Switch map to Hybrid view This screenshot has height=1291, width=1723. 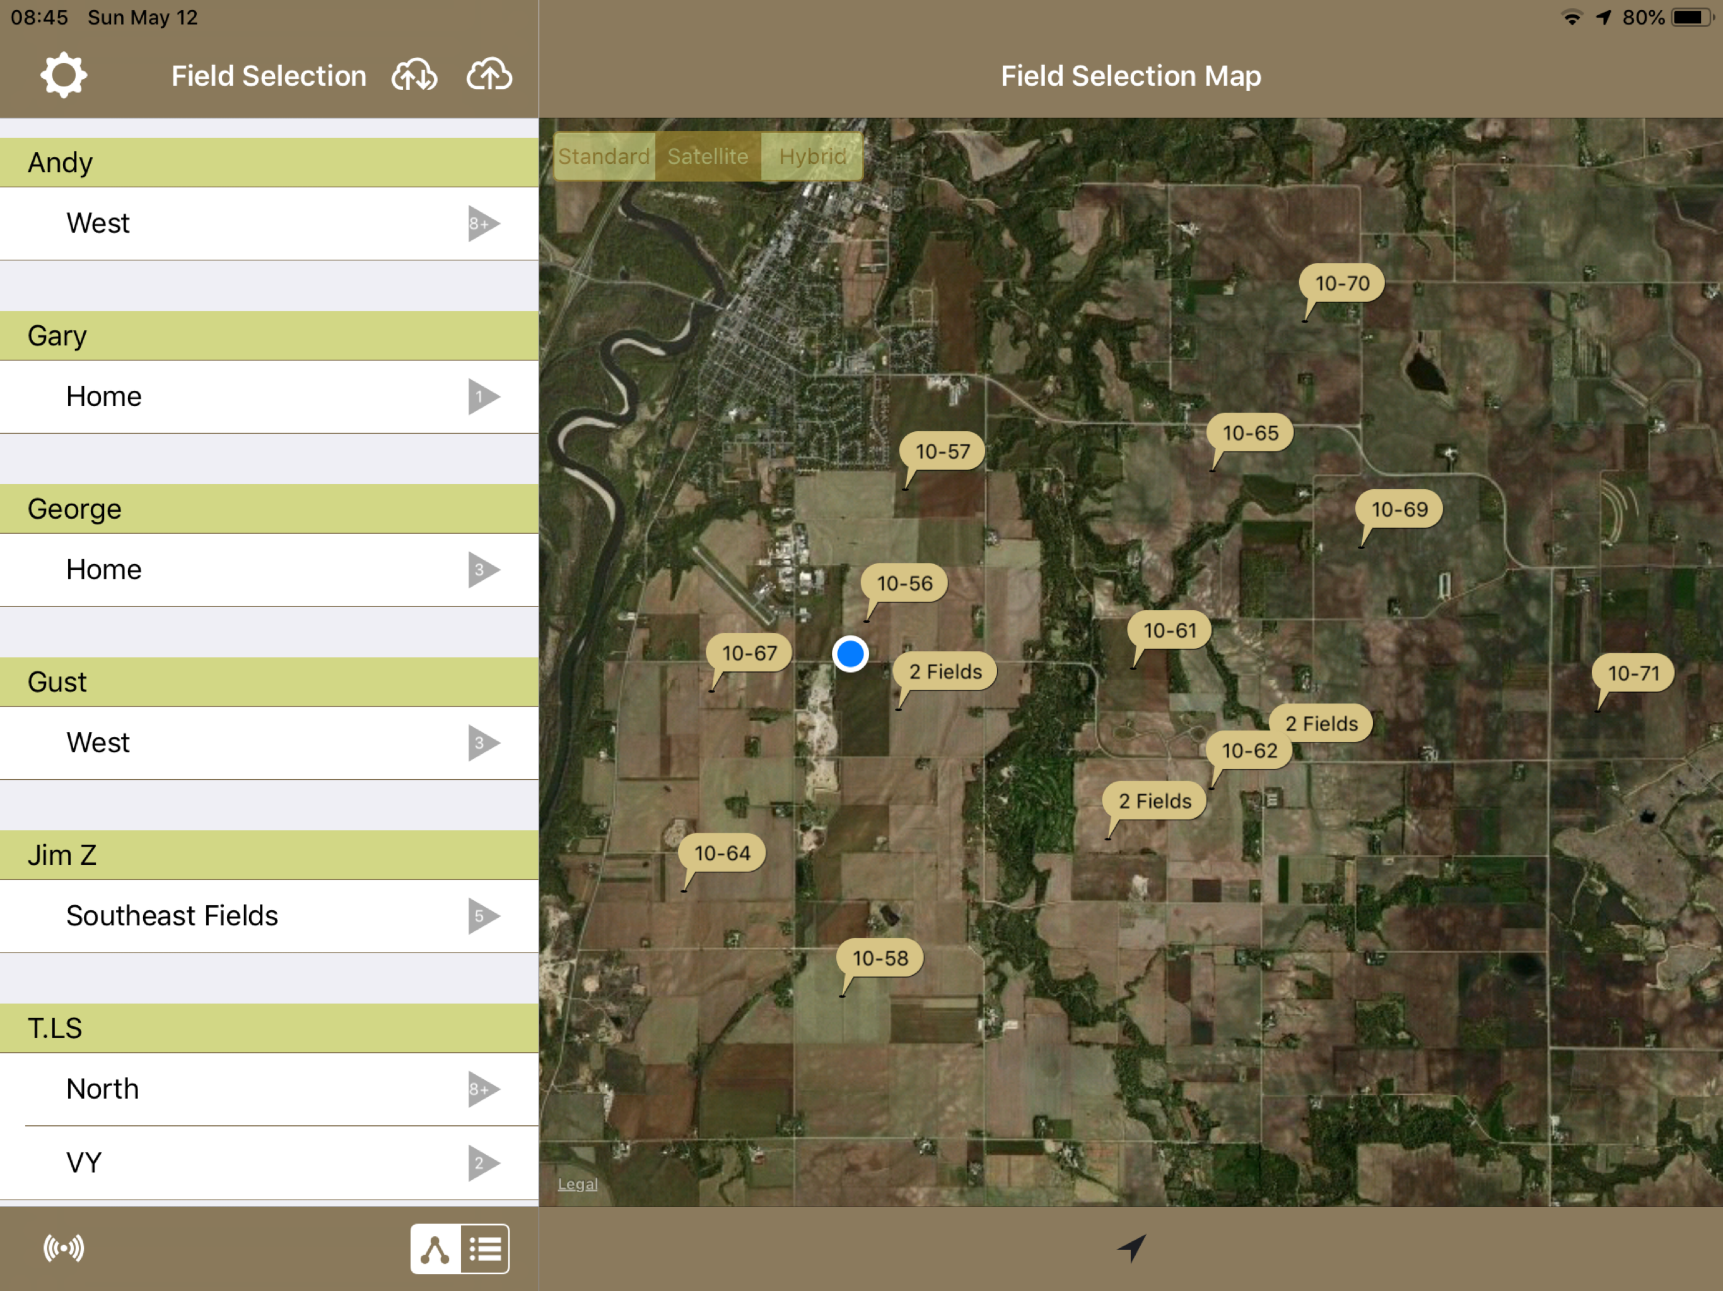812,156
